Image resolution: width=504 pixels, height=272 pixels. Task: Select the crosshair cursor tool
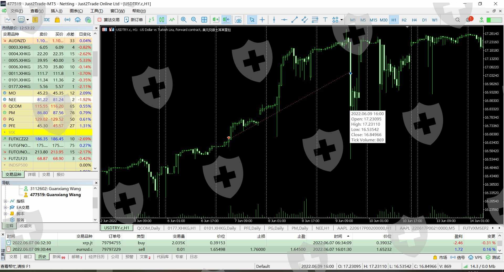[x=262, y=20]
